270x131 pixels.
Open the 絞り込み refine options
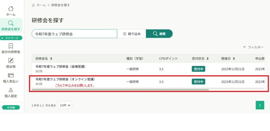coord(132,34)
